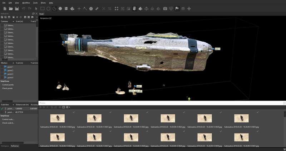Click the Reset view icon
Viewport: 286px width, 151px height.
point(189,9)
